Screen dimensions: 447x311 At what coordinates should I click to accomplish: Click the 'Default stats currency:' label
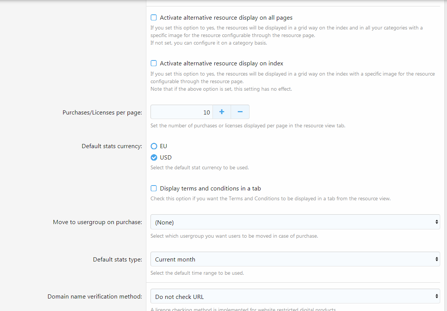(112, 146)
